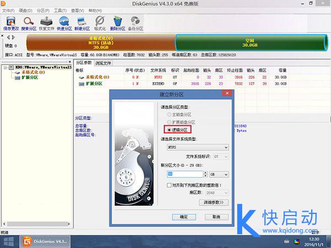Select 扩展分区 in the disk tree
This screenshot has width=331, height=248.
point(30,78)
